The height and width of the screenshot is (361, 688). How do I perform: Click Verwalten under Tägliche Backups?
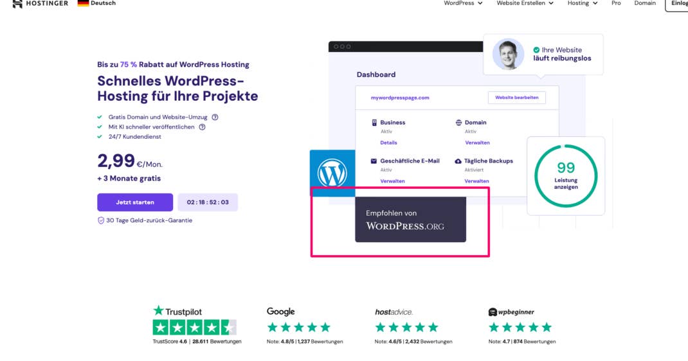tap(476, 181)
